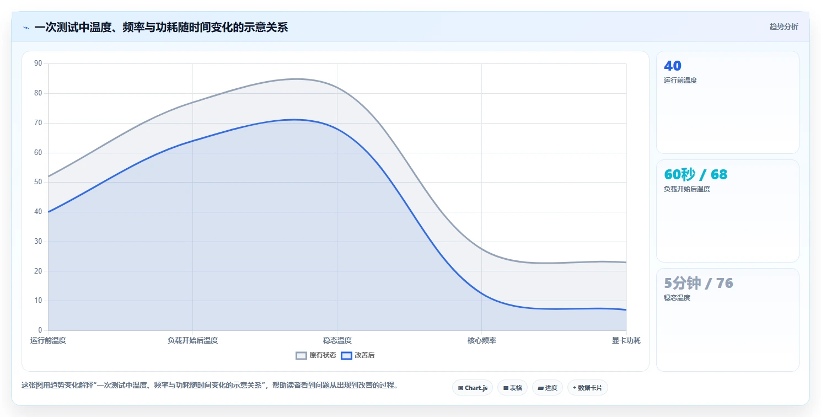Screen dimensions: 821x417
Task: Click the y-axis value 50
Action: coord(38,182)
